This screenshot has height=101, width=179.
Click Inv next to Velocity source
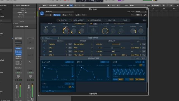(x=70, y=44)
